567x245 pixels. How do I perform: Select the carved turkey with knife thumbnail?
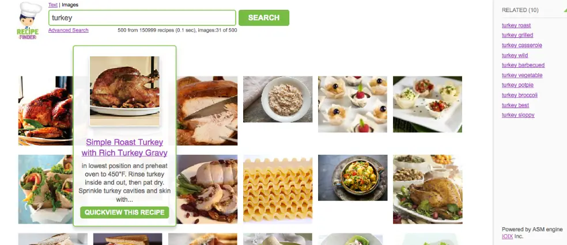[x=207, y=110]
